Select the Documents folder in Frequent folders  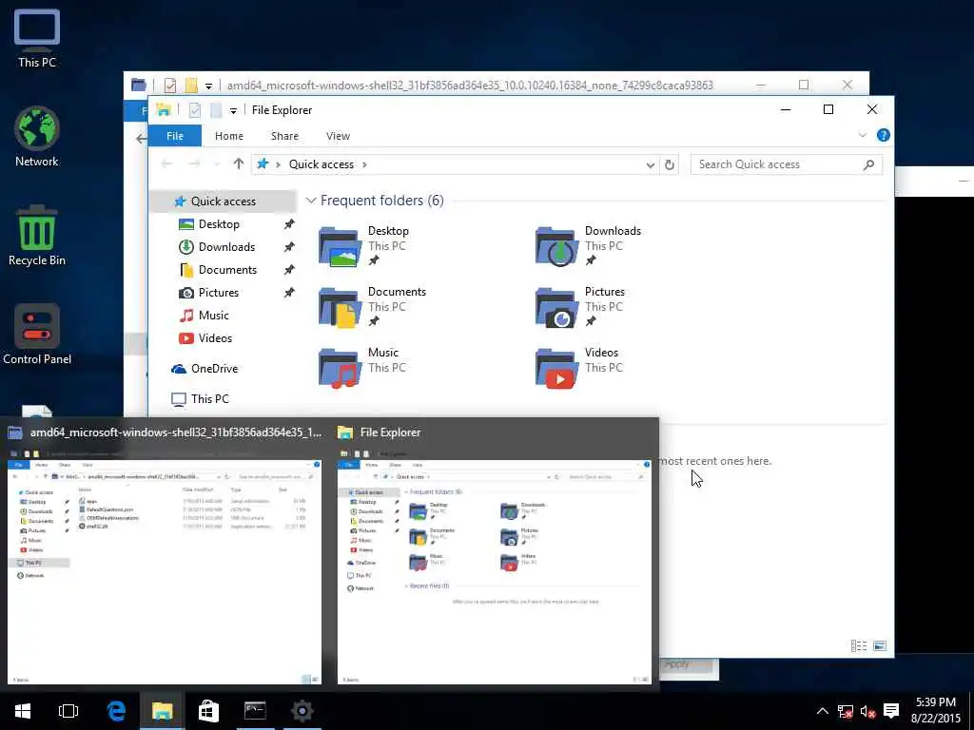tap(373, 307)
